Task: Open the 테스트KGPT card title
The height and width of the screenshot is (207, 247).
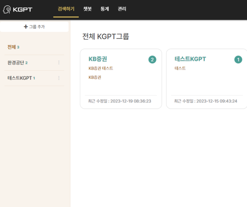Action: point(190,59)
